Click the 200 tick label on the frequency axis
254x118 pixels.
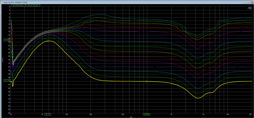(x=91, y=114)
